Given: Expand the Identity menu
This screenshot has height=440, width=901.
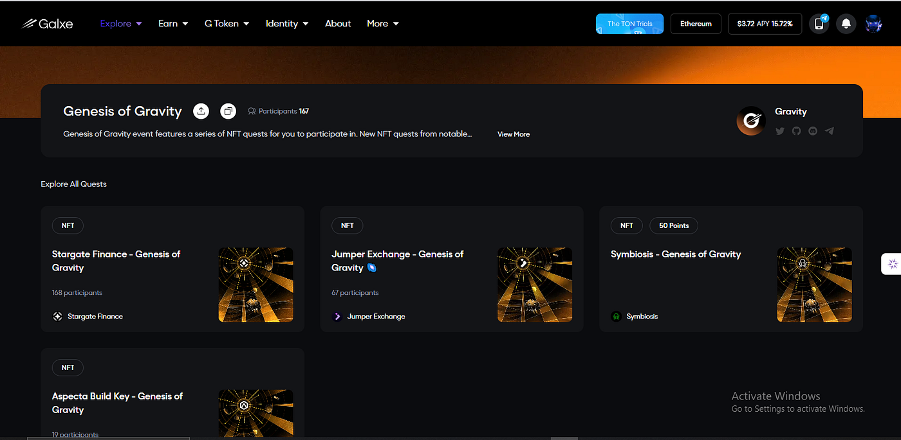Looking at the screenshot, I should click(287, 24).
